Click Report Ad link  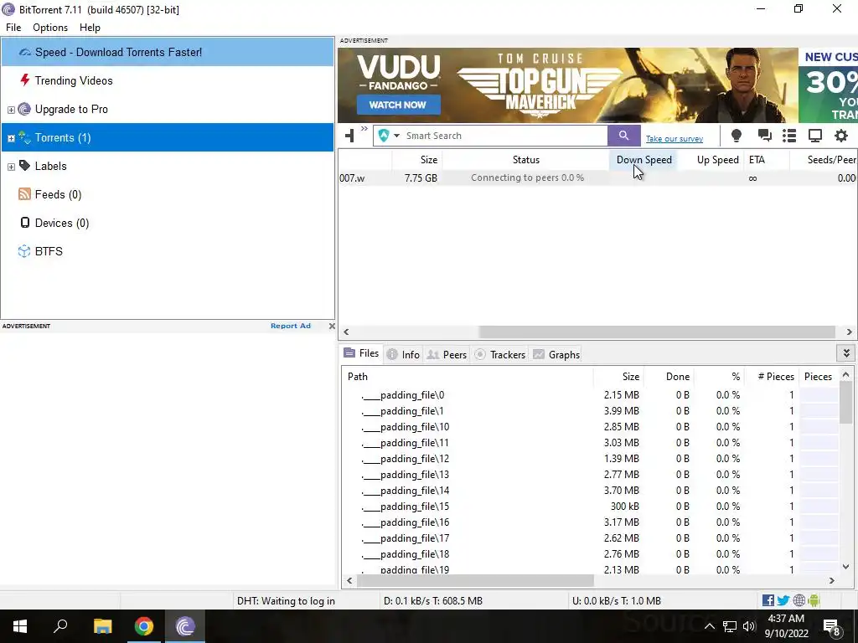pyautogui.click(x=291, y=326)
